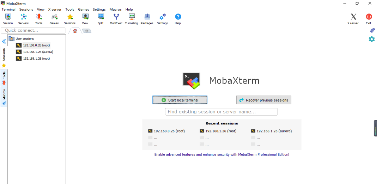Open the Session toolbar icon

pyautogui.click(x=8, y=19)
